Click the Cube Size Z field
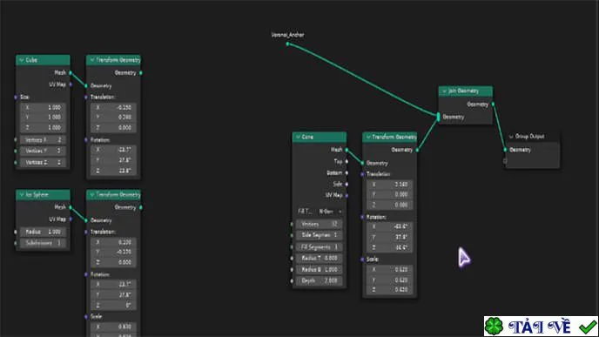The height and width of the screenshot is (337, 599). point(43,128)
